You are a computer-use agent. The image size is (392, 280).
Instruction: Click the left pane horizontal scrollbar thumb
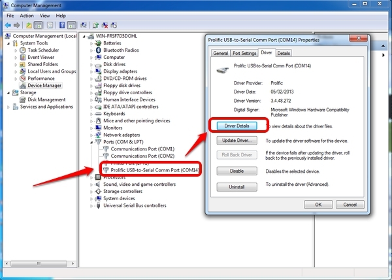(39, 264)
